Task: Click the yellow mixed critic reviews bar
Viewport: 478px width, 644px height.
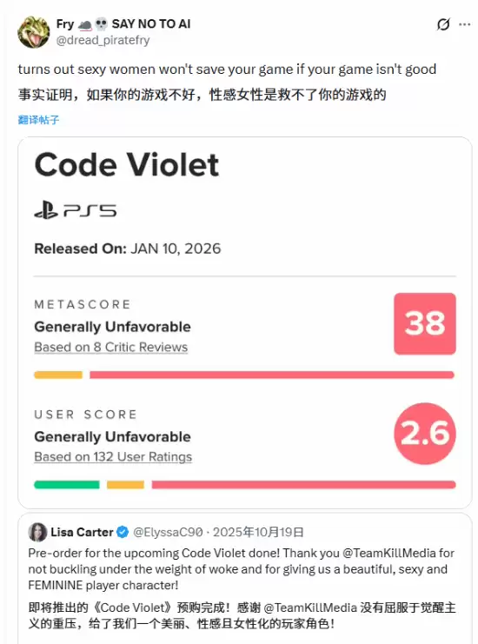Action: pos(58,375)
